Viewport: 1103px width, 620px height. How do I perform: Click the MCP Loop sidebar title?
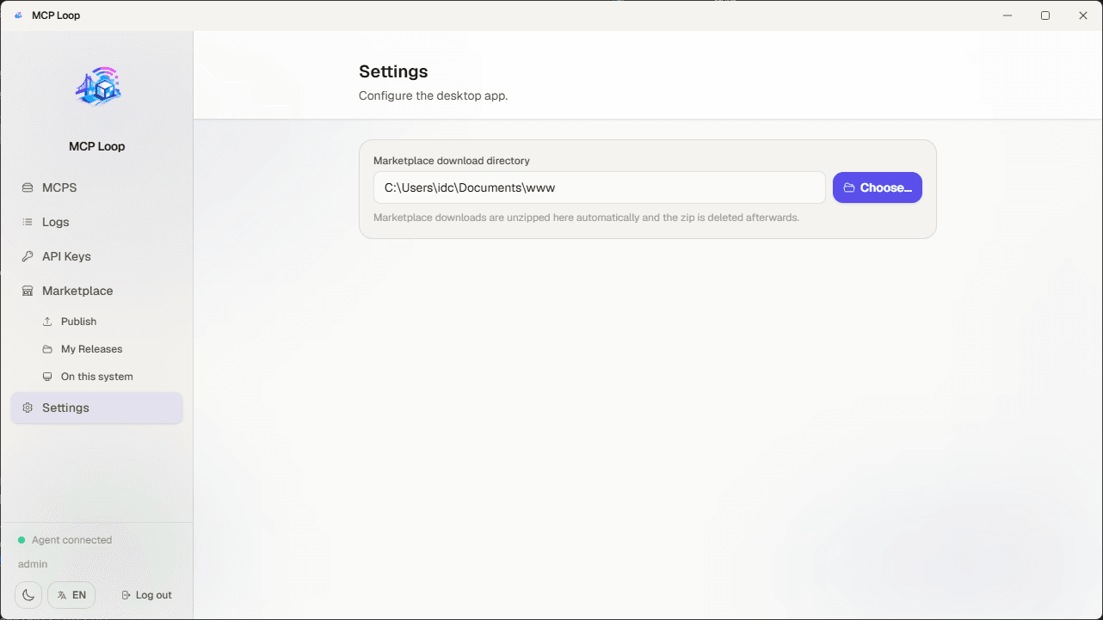97,146
